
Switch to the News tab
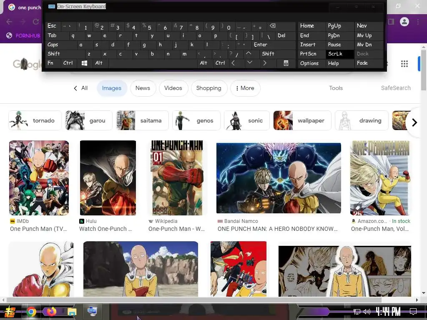click(143, 88)
